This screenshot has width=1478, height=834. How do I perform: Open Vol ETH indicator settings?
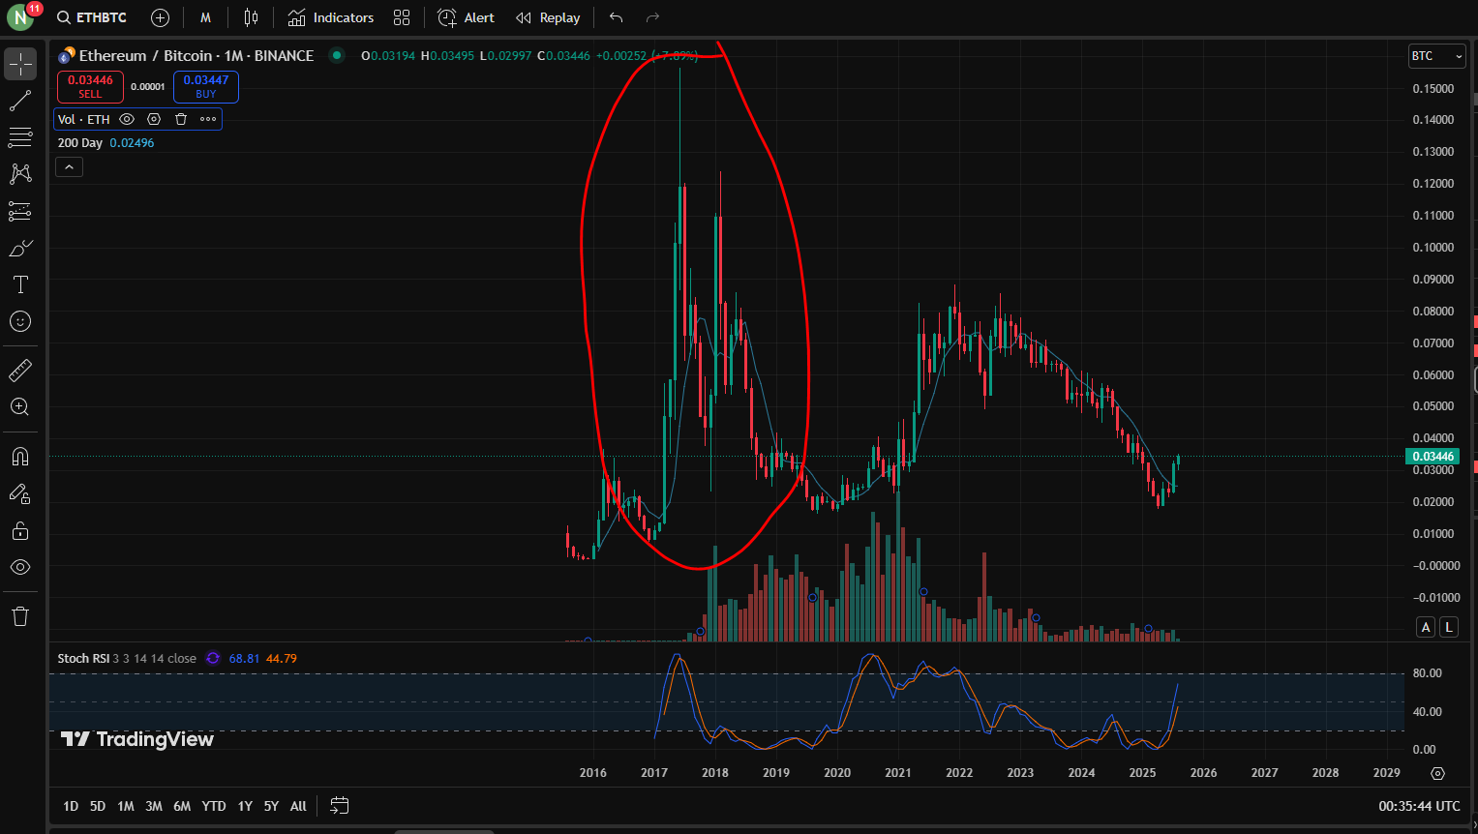tap(154, 119)
